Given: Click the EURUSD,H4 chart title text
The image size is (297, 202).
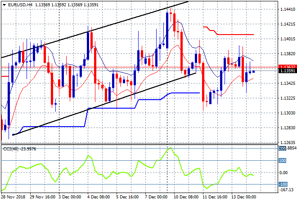Looking at the screenshot, I should (x=20, y=5).
